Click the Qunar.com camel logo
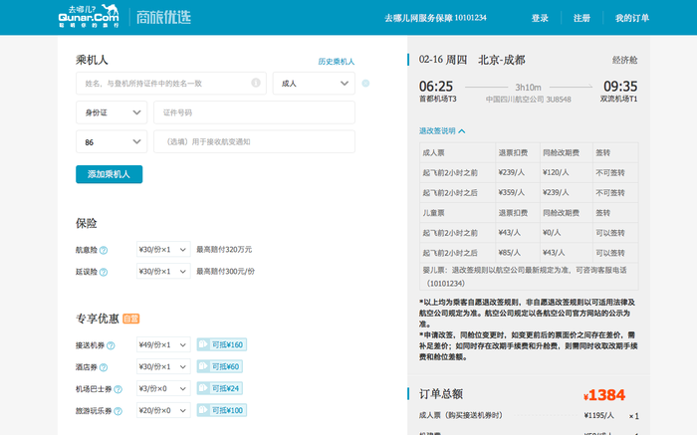Viewport: 697px width, 435px height. (89, 17)
